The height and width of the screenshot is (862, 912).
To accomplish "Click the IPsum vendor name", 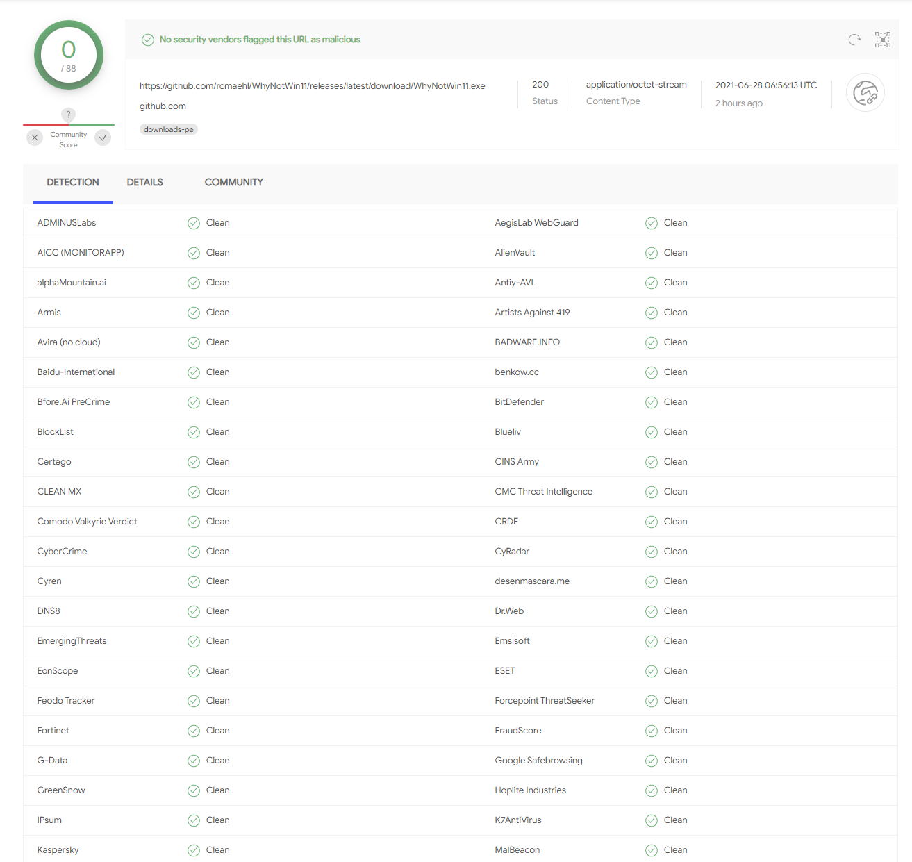I will pos(49,820).
